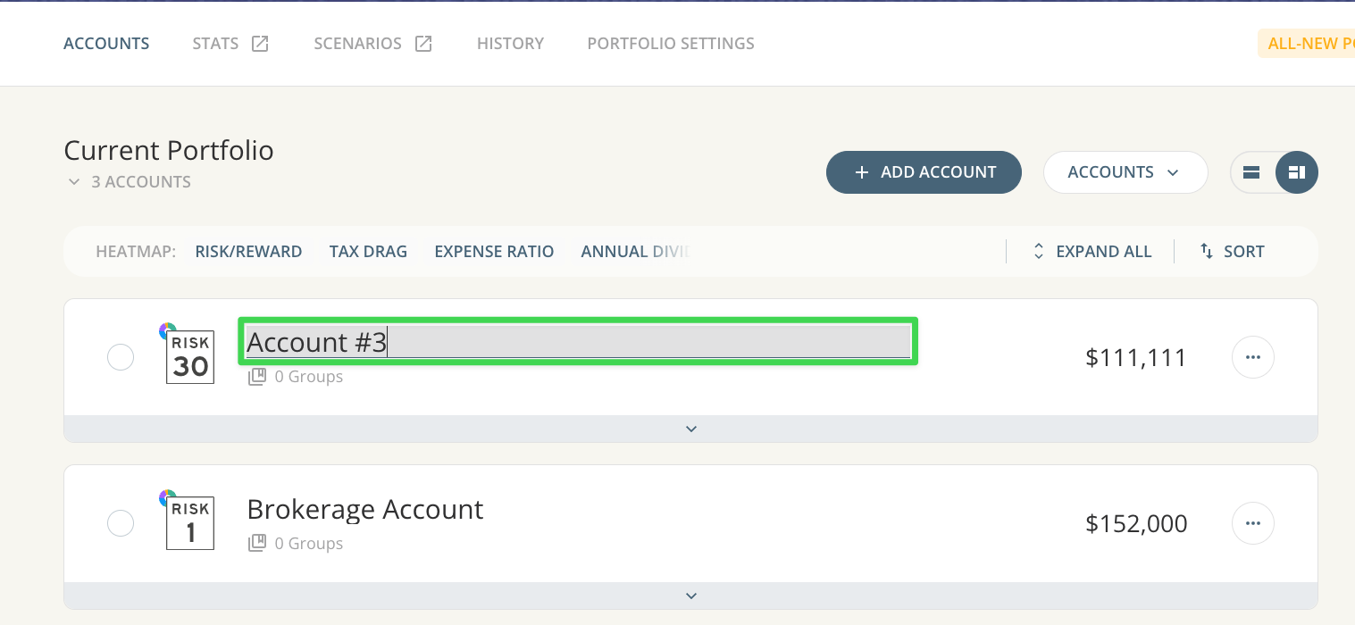Expand the Brokerage Account row chevron
Screen dimensions: 1355x625
click(690, 595)
